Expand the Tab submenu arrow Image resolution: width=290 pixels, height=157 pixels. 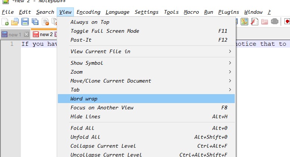pyautogui.click(x=230, y=90)
